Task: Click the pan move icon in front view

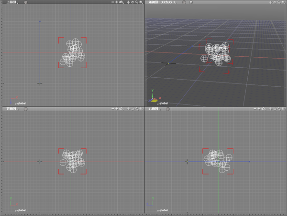Action: coord(128,110)
